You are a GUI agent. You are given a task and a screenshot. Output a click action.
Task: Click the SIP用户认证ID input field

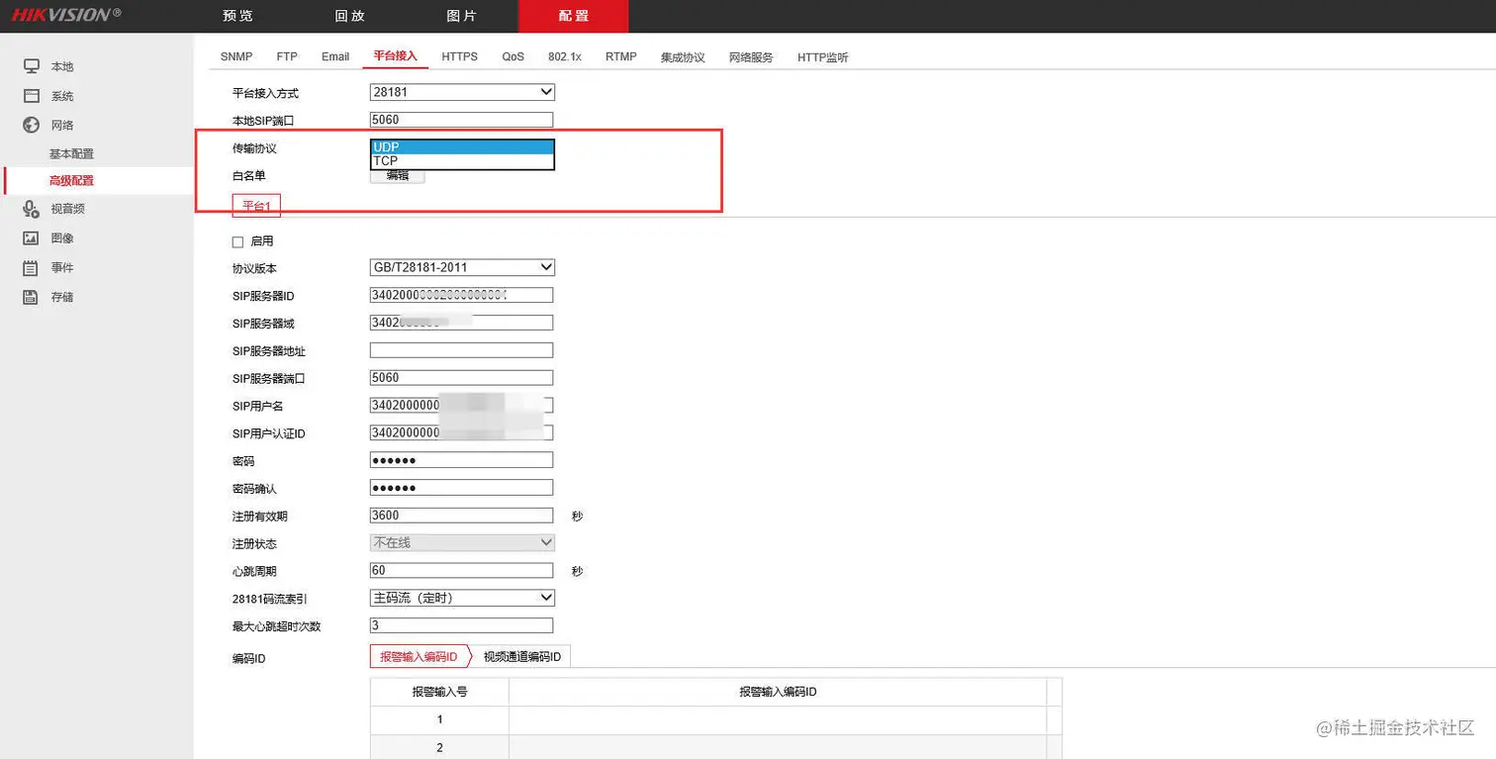click(461, 433)
